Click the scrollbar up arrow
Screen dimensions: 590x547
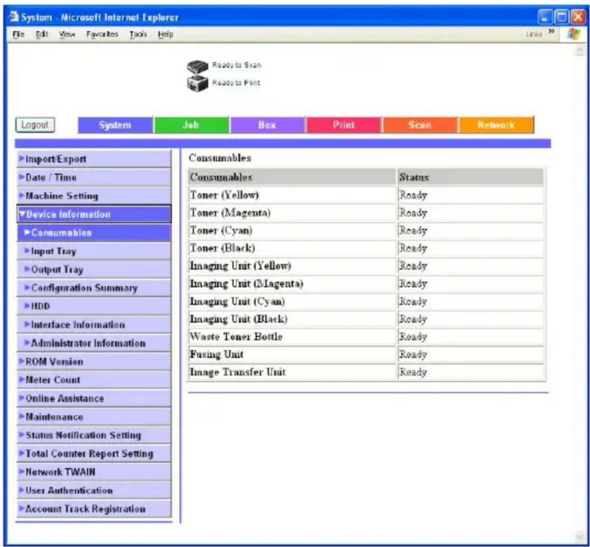pyautogui.click(x=580, y=51)
